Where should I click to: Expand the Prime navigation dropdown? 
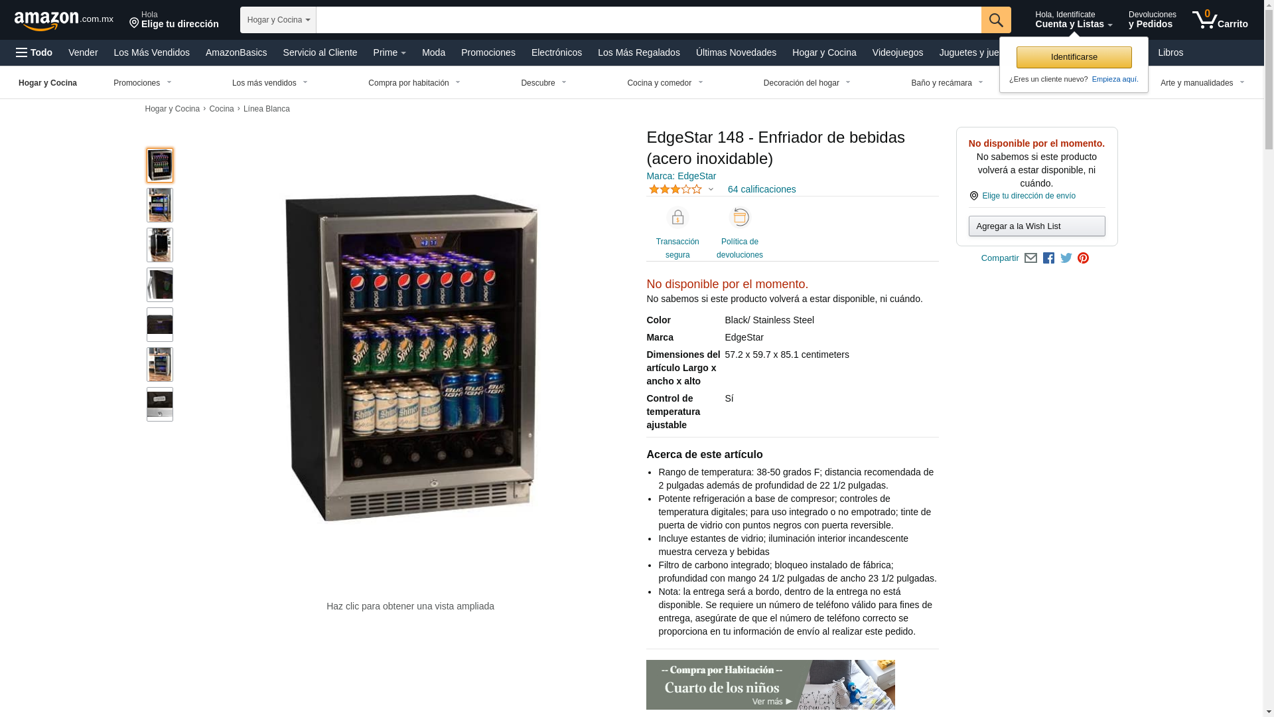coord(389,52)
